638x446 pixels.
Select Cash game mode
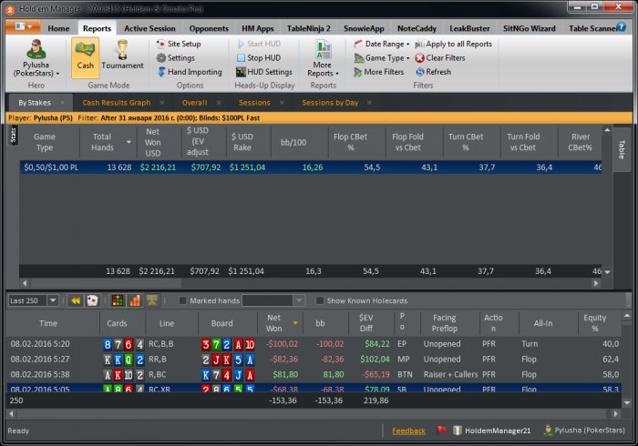(x=85, y=57)
